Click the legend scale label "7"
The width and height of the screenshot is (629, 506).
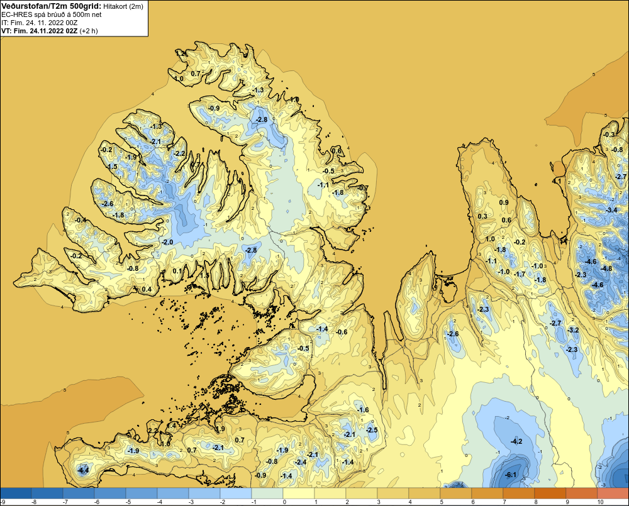[x=504, y=502]
